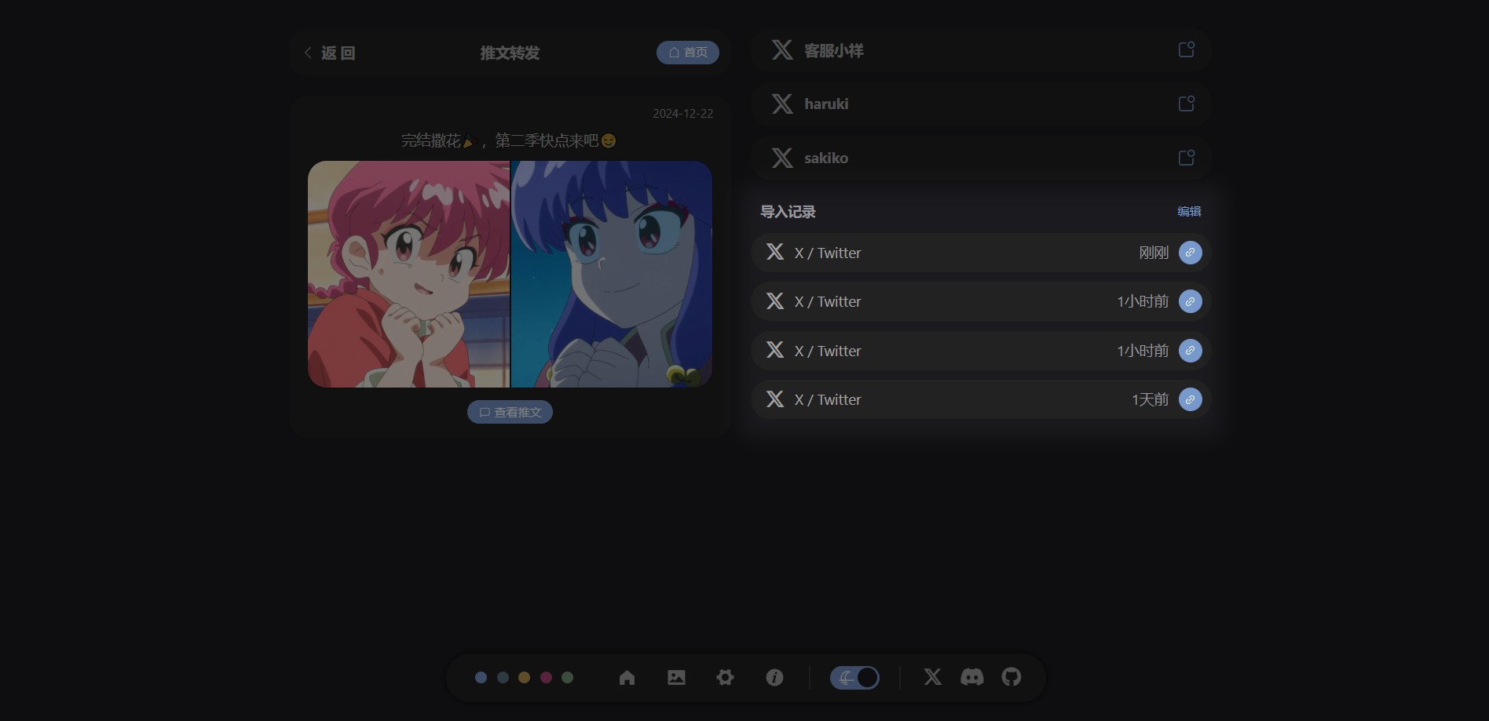Image resolution: width=1489 pixels, height=721 pixels.
Task: Open the Discord icon link
Action: (x=971, y=677)
